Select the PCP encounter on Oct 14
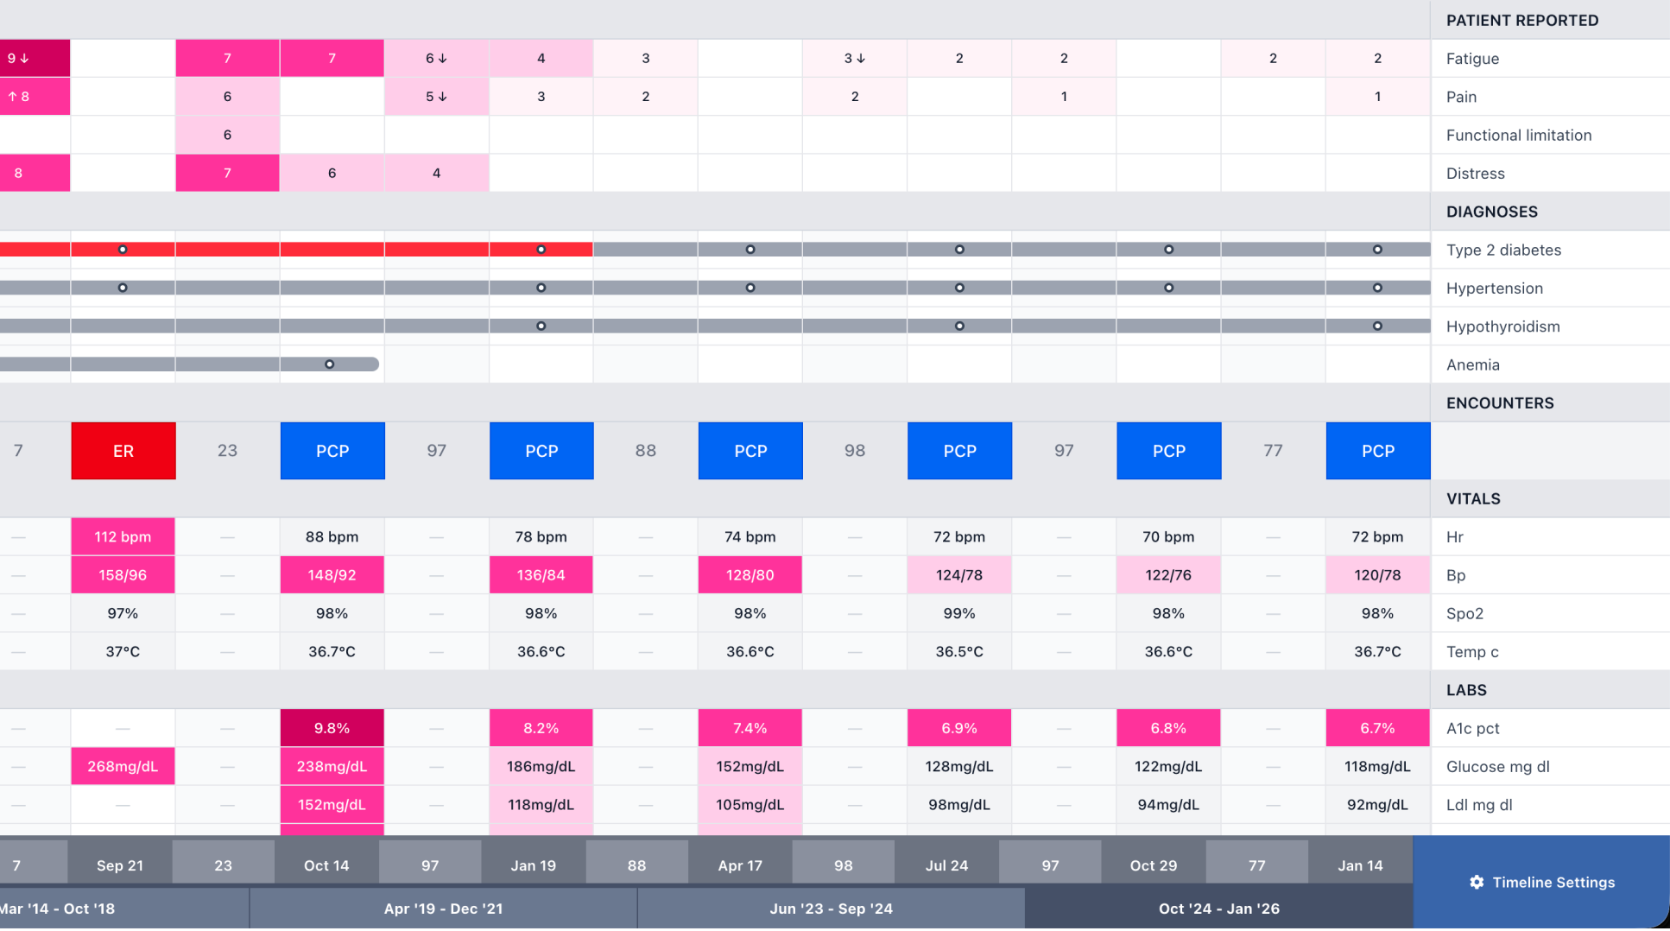 point(332,451)
